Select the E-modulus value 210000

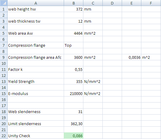point(73,93)
